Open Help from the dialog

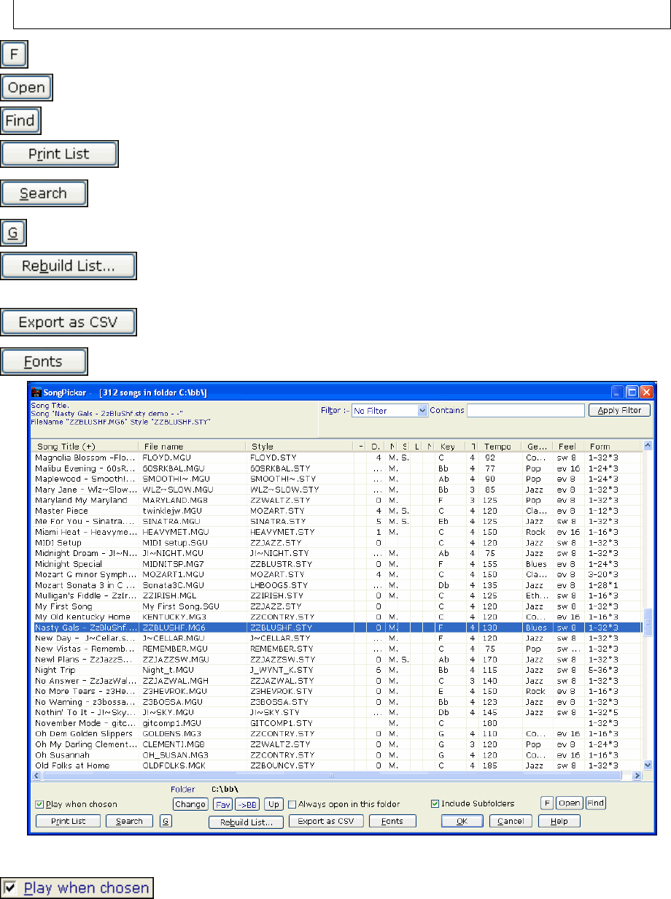[559, 821]
